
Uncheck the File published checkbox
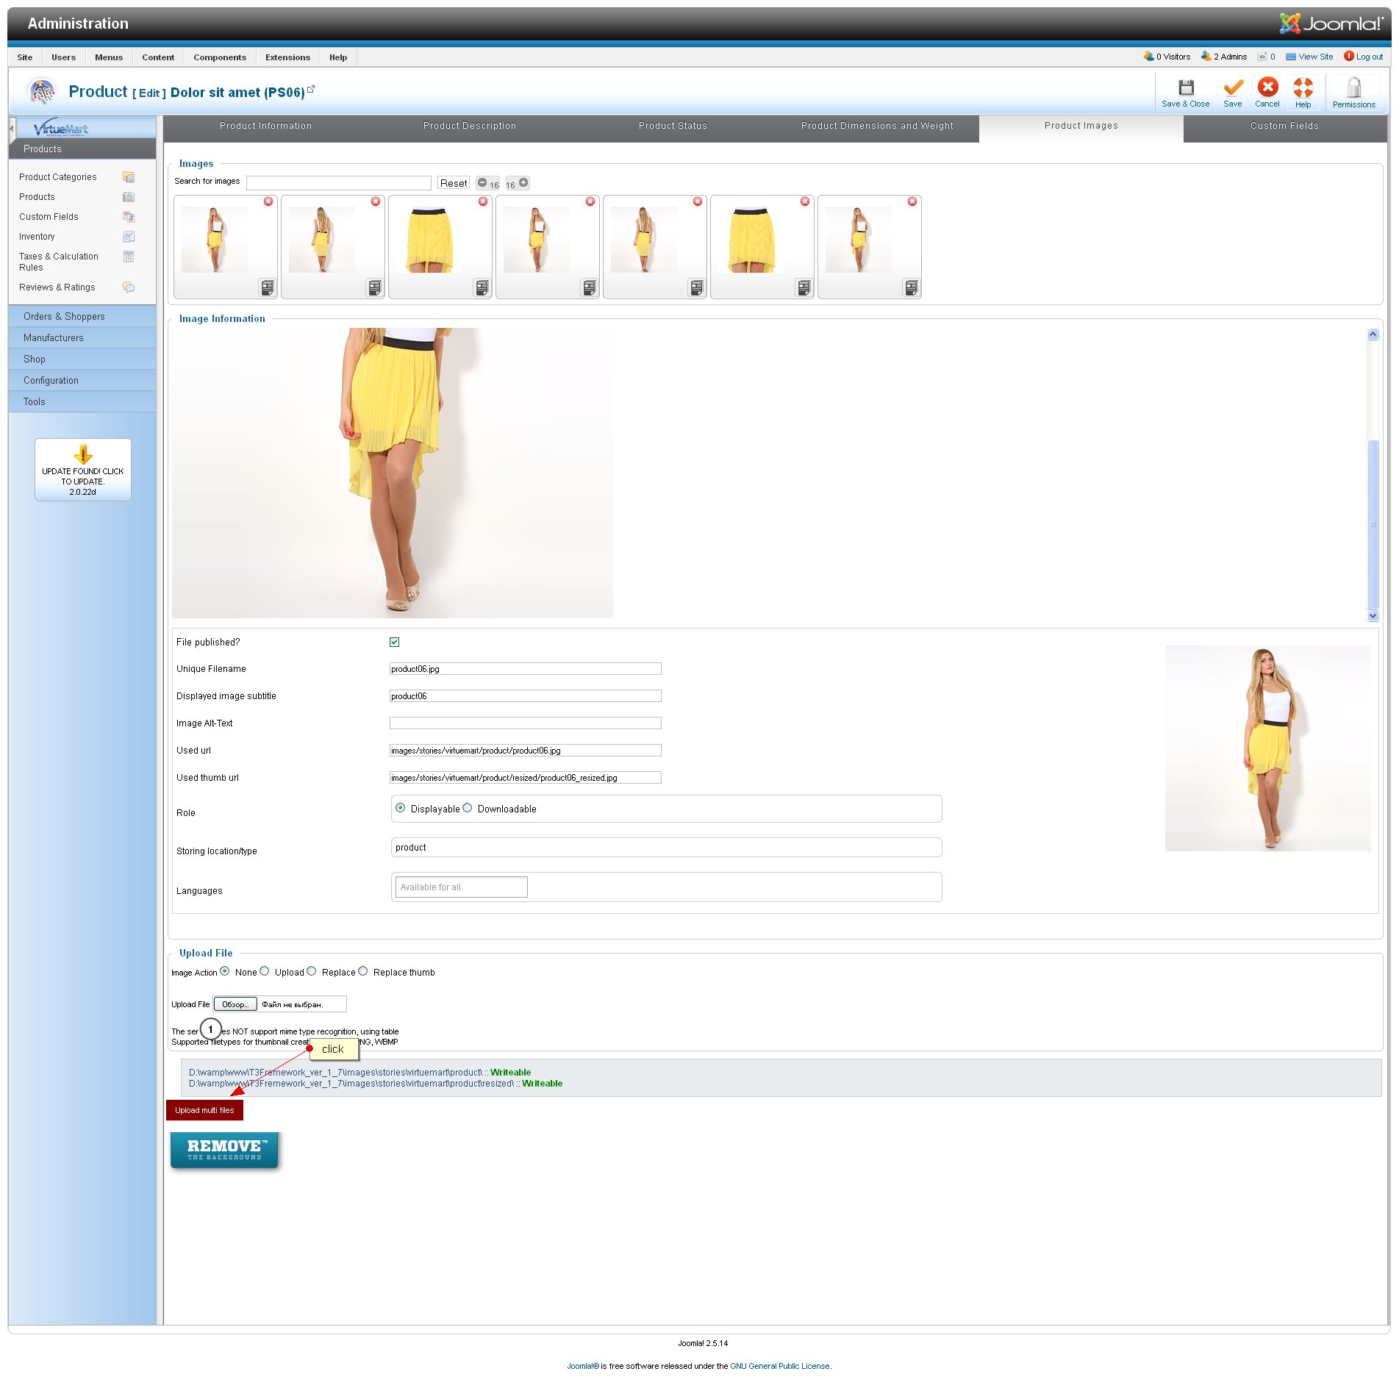(395, 642)
